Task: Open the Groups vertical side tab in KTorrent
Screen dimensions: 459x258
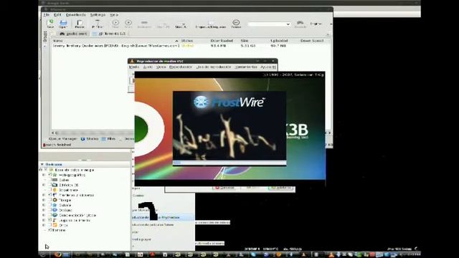Action: point(45,36)
